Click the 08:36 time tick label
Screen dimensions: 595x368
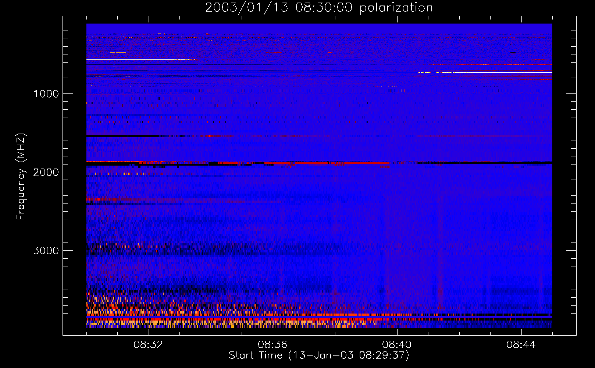point(272,345)
